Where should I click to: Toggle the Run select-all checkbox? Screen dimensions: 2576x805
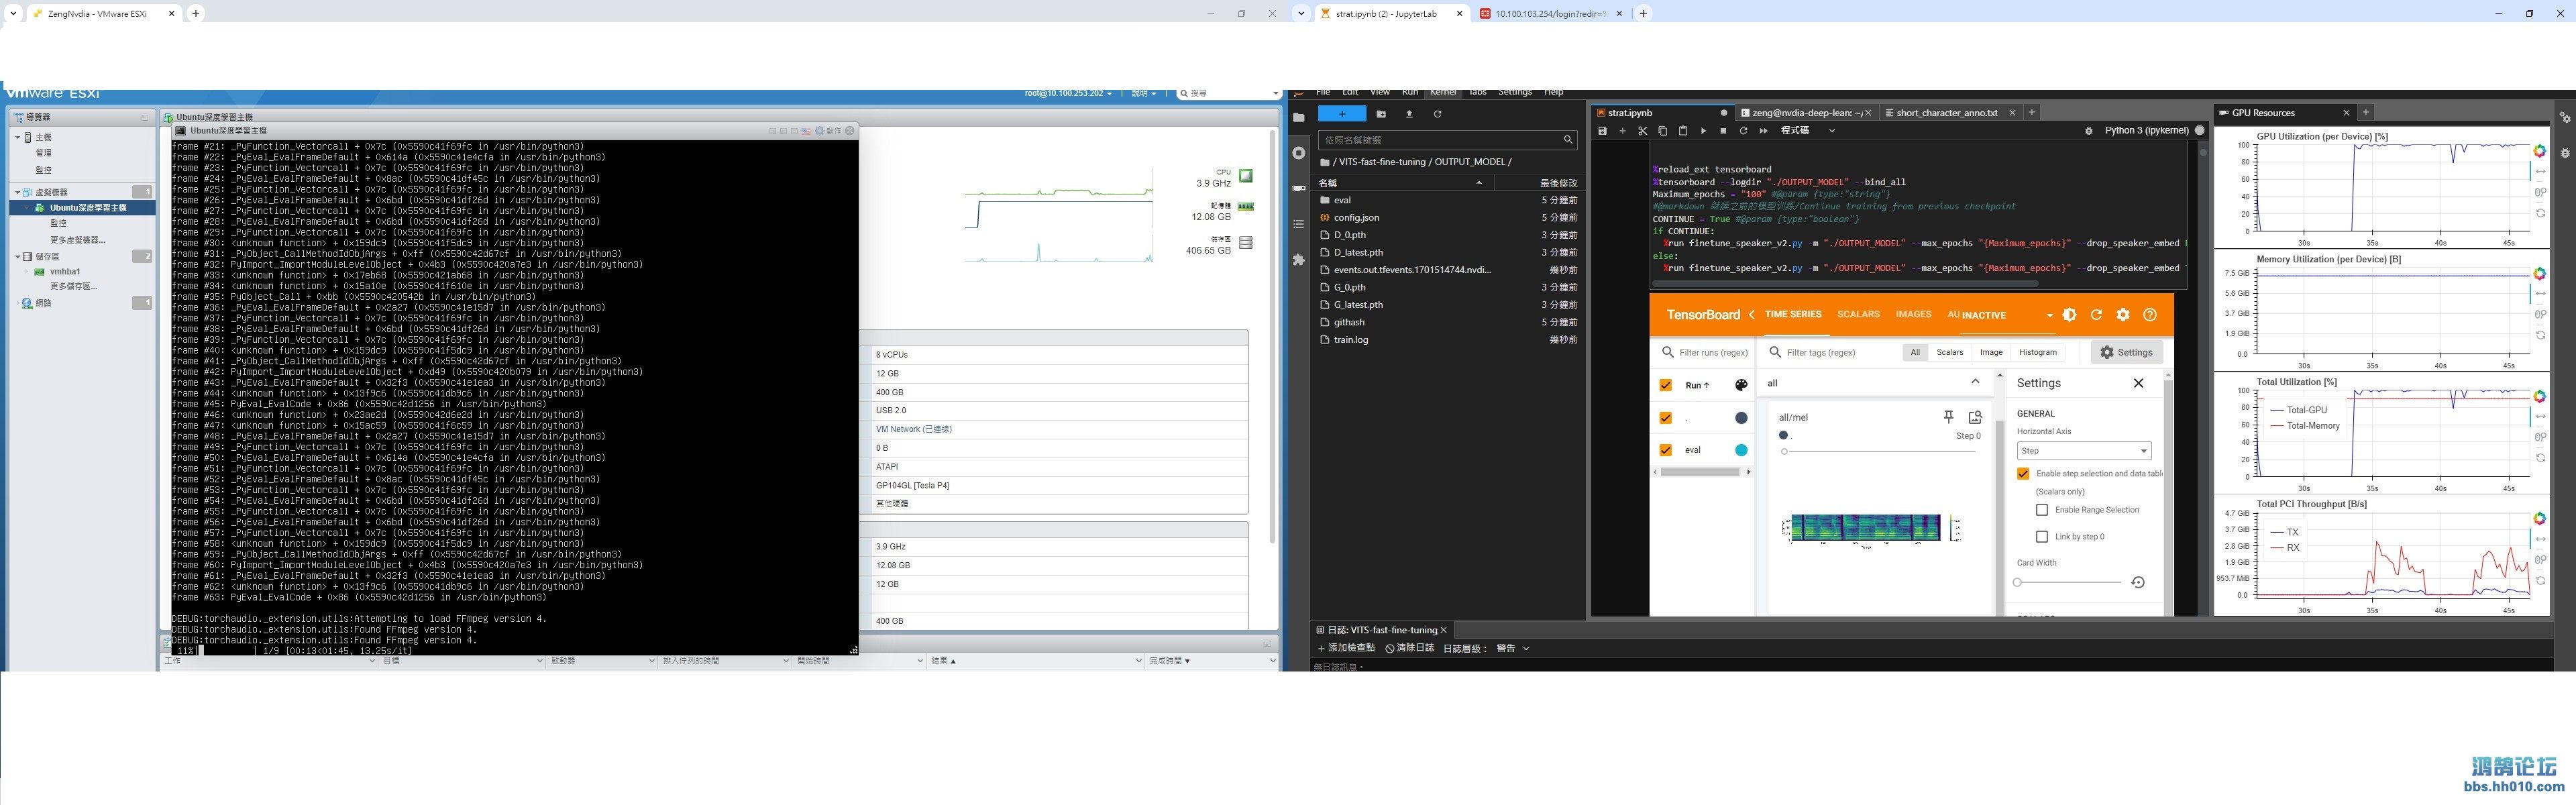click(x=1665, y=385)
